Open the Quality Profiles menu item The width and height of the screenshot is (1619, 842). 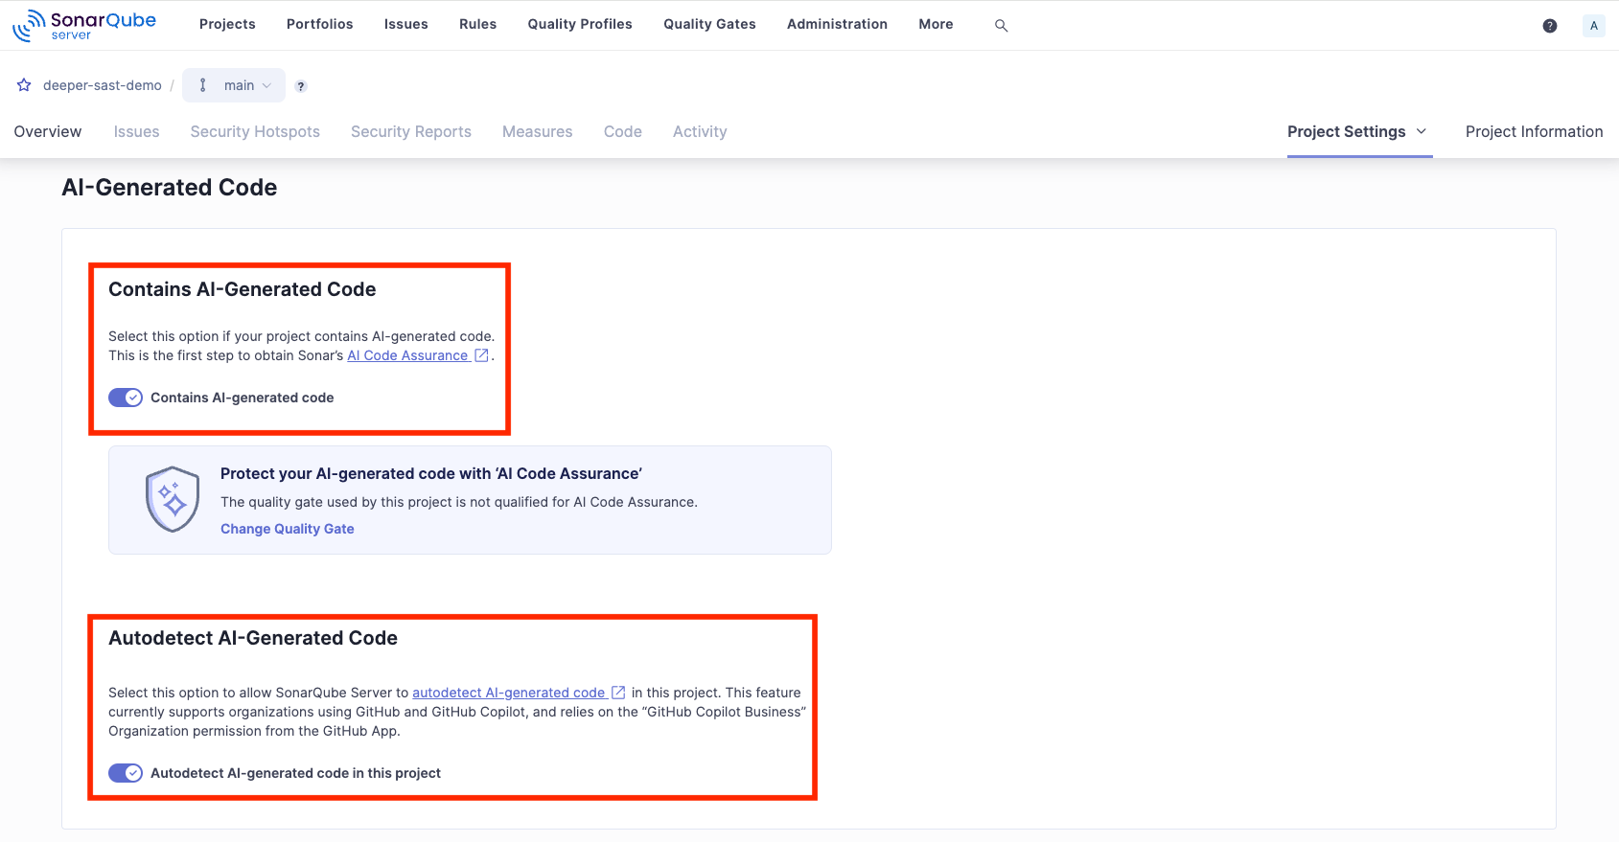pos(580,24)
